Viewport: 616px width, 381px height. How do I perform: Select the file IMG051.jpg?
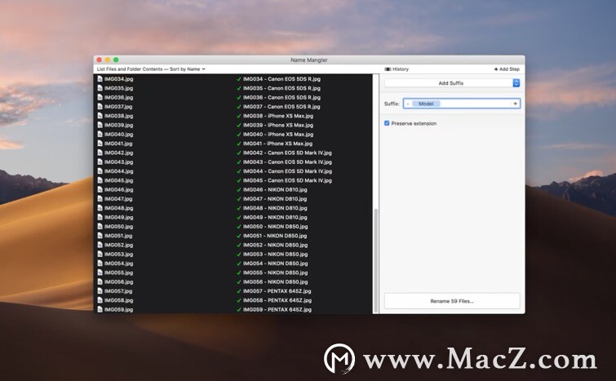click(x=118, y=236)
